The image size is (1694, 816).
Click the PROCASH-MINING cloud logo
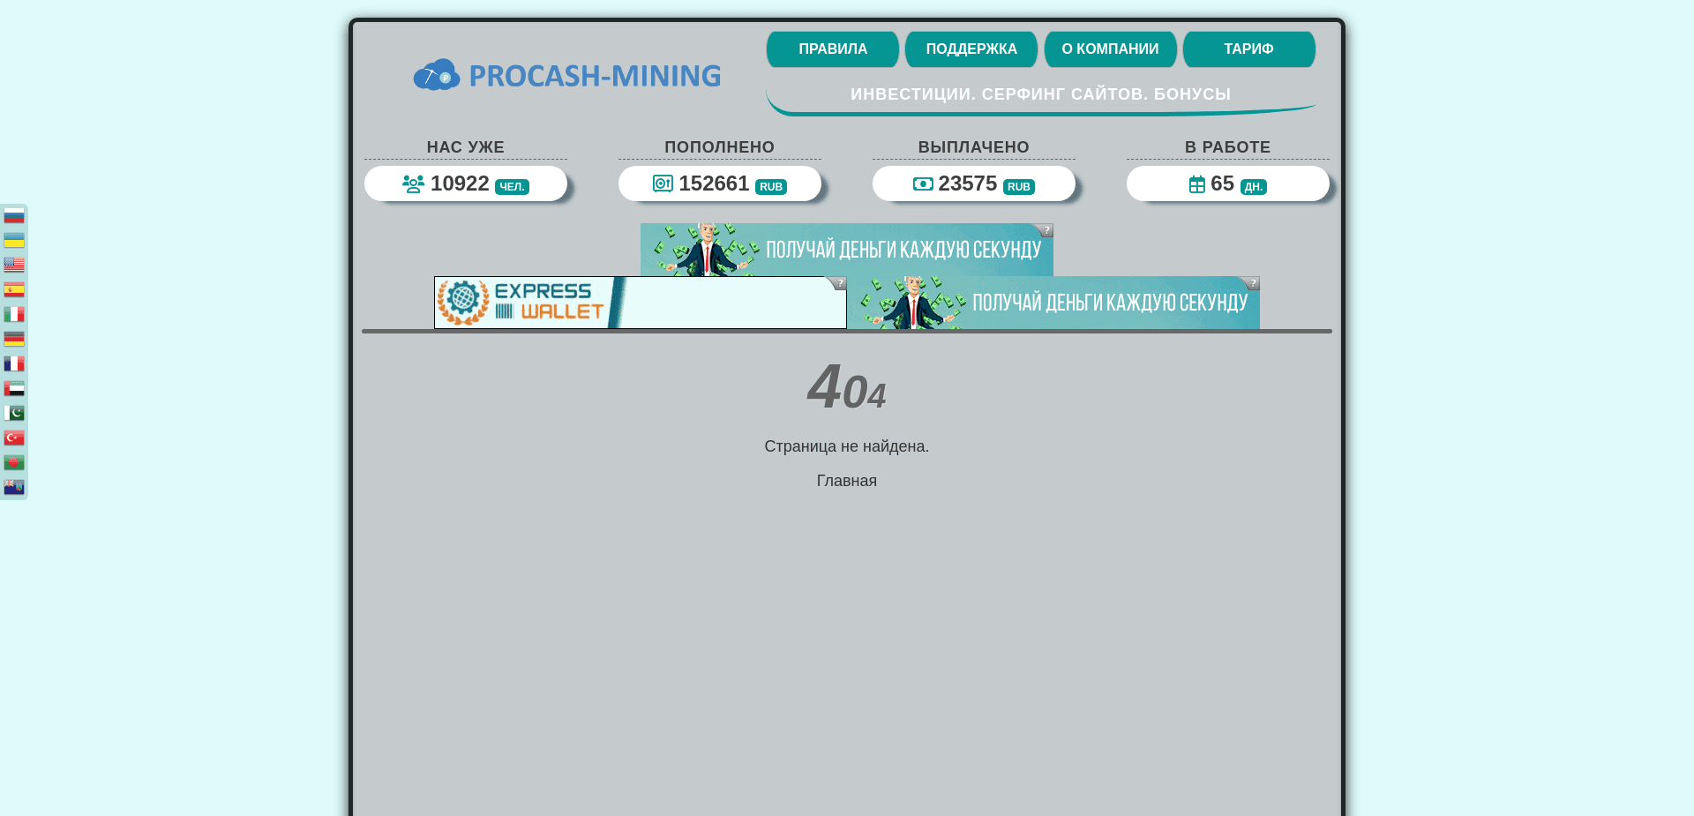tap(437, 73)
